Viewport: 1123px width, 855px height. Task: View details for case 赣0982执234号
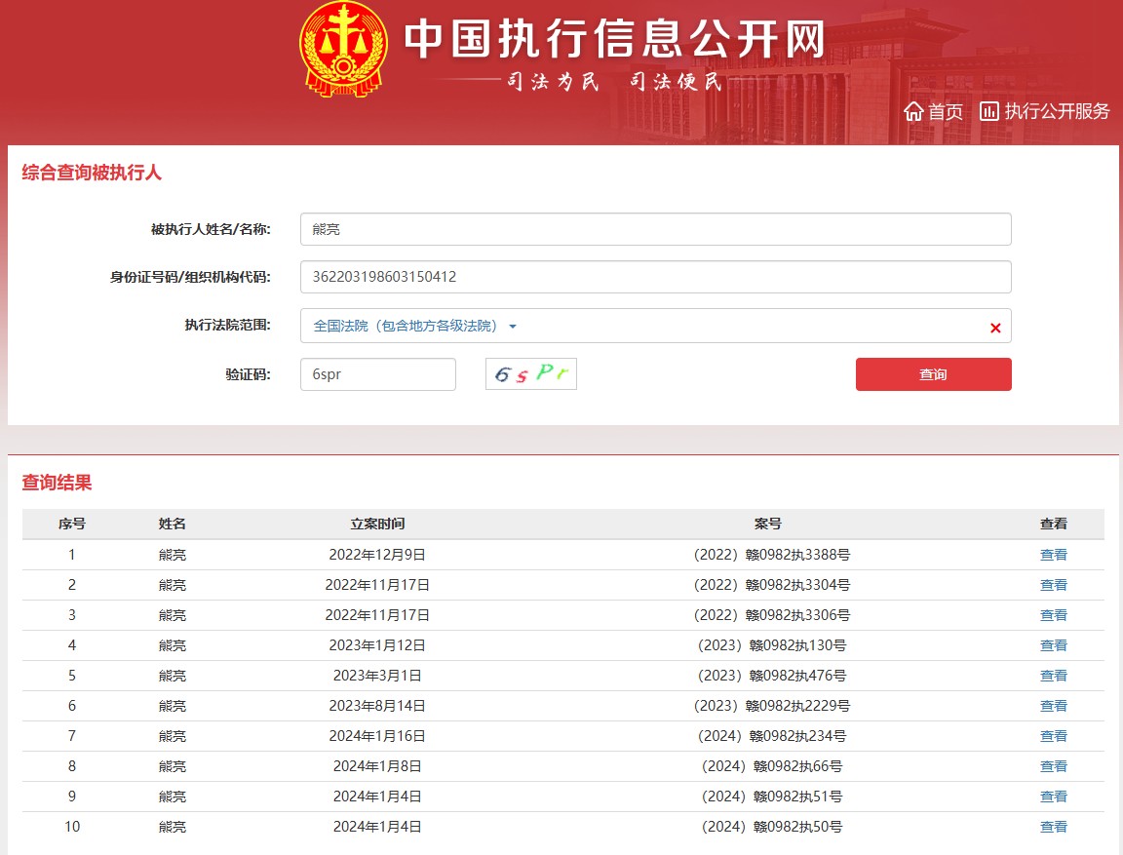[x=1053, y=735]
